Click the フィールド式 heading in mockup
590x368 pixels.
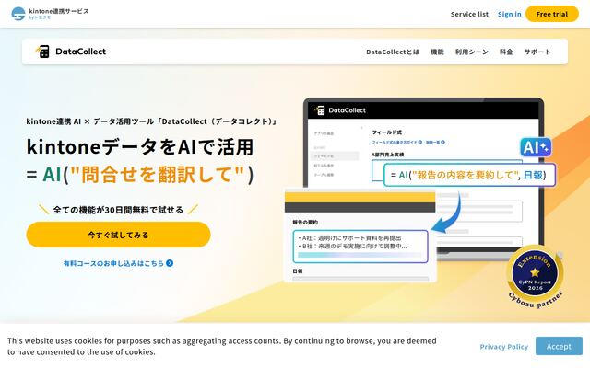[x=387, y=132]
